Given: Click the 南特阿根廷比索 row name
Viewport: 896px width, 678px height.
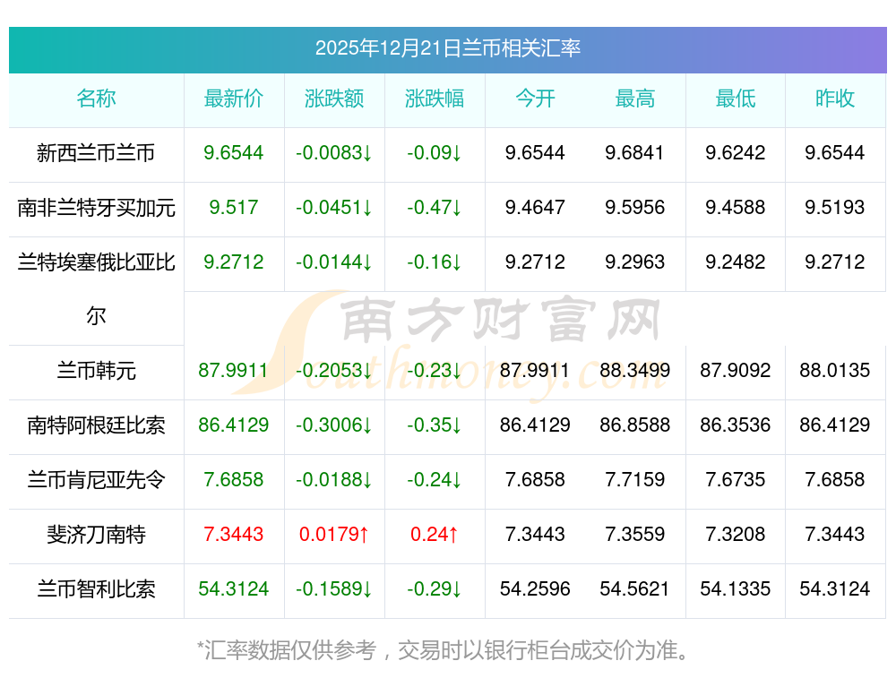Looking at the screenshot, I should tap(96, 425).
